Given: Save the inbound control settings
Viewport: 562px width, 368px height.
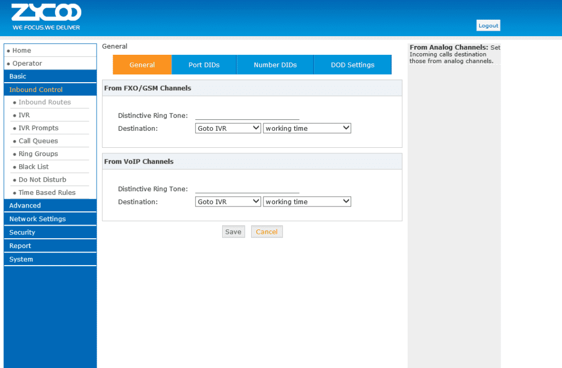Looking at the screenshot, I should coord(233,232).
